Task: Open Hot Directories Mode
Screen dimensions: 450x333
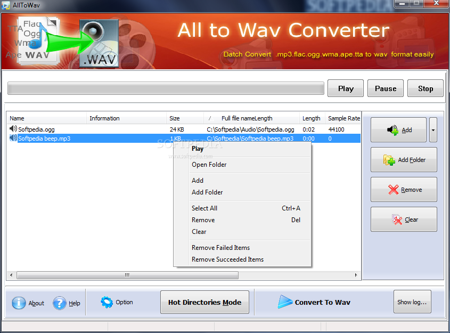Action: tap(204, 302)
